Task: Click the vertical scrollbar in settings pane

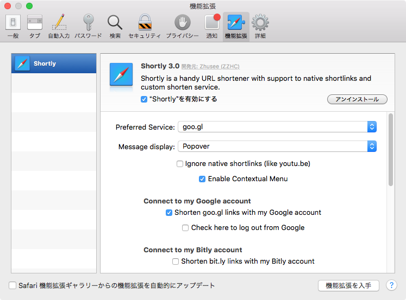Action: point(390,150)
